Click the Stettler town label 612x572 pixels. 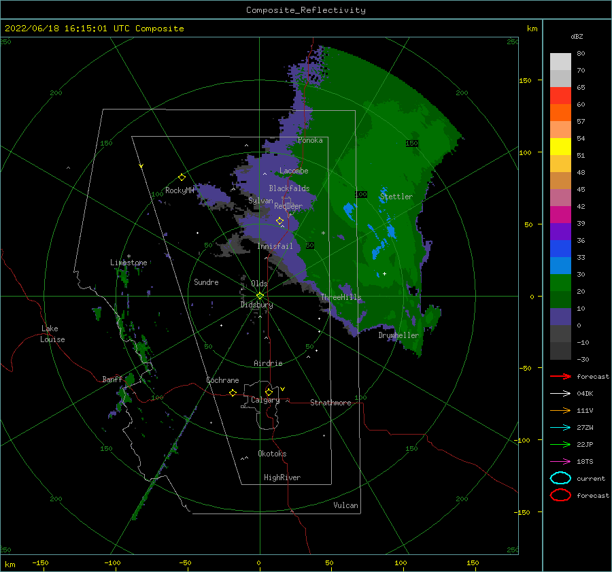coord(396,197)
